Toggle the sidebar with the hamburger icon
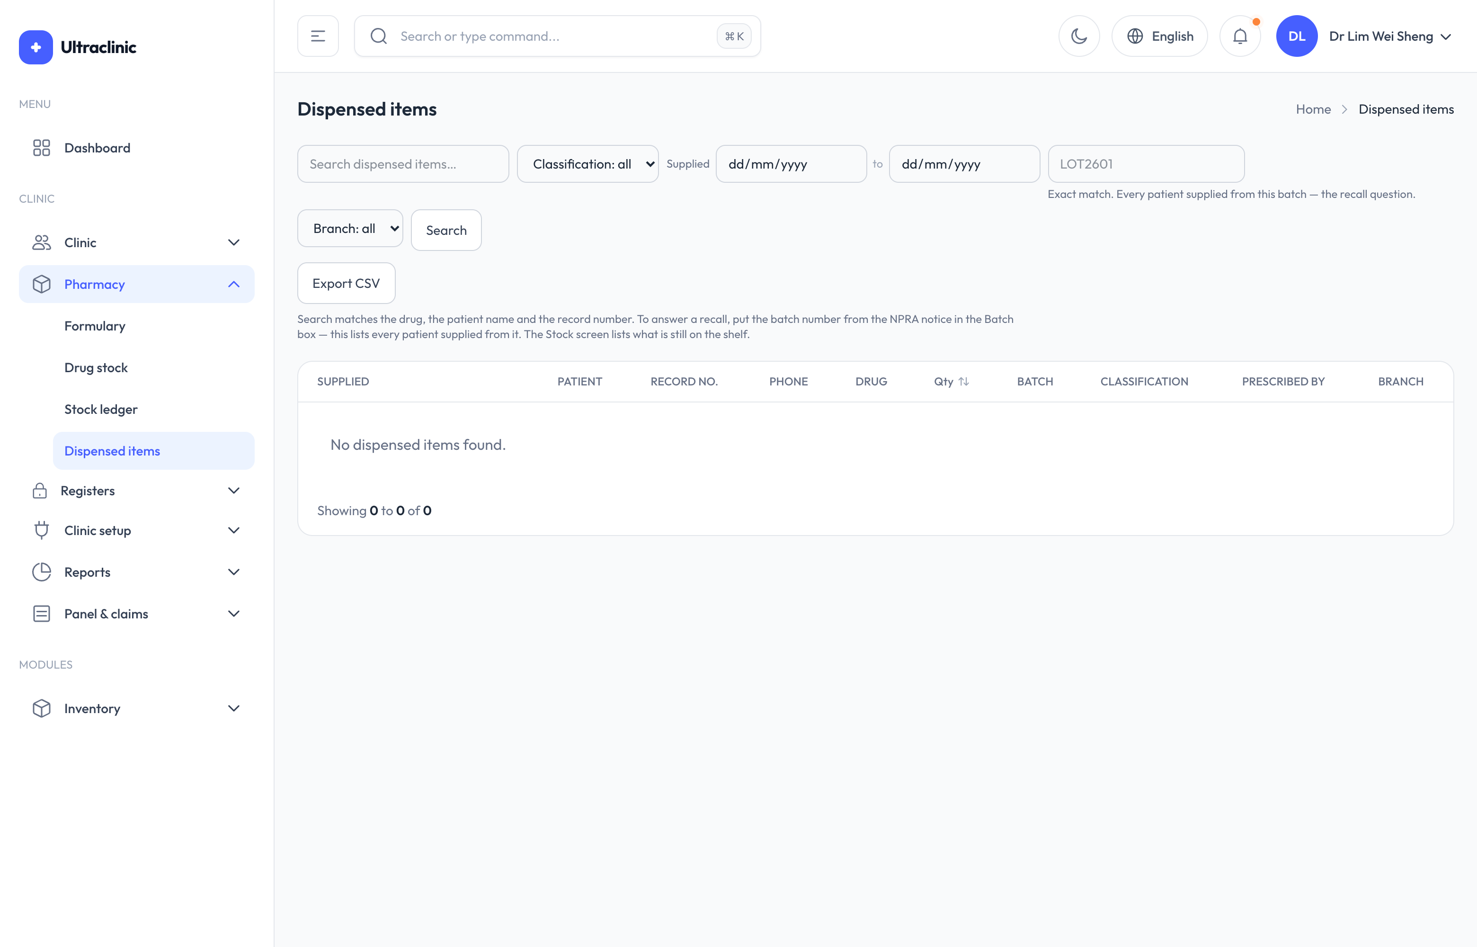The height and width of the screenshot is (947, 1477). point(318,36)
